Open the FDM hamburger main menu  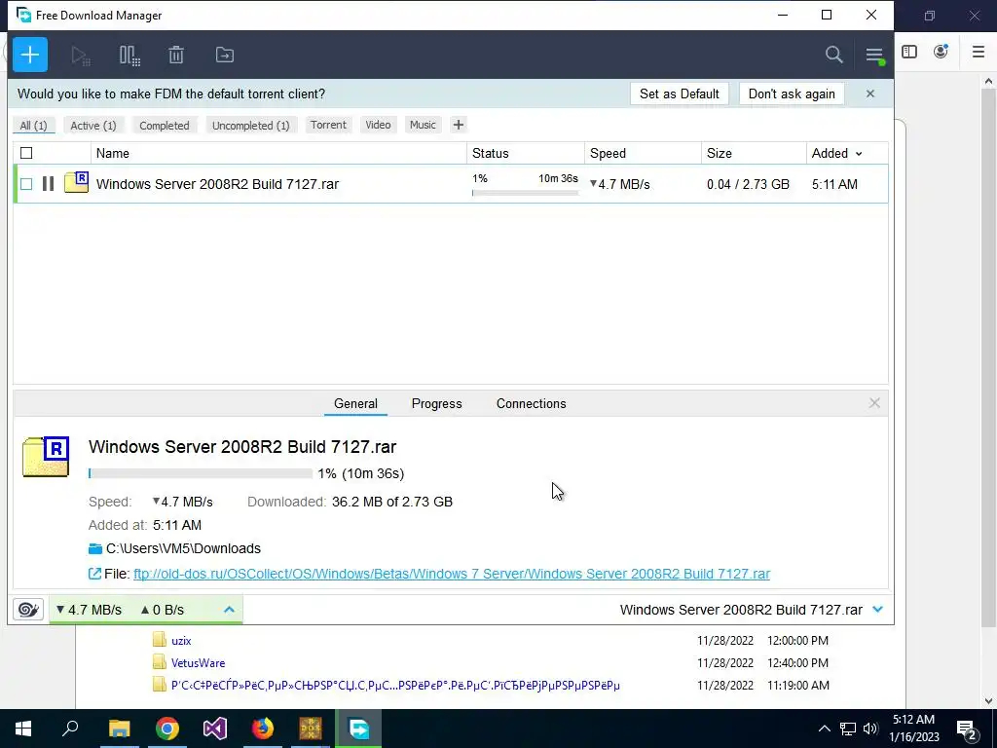874,56
